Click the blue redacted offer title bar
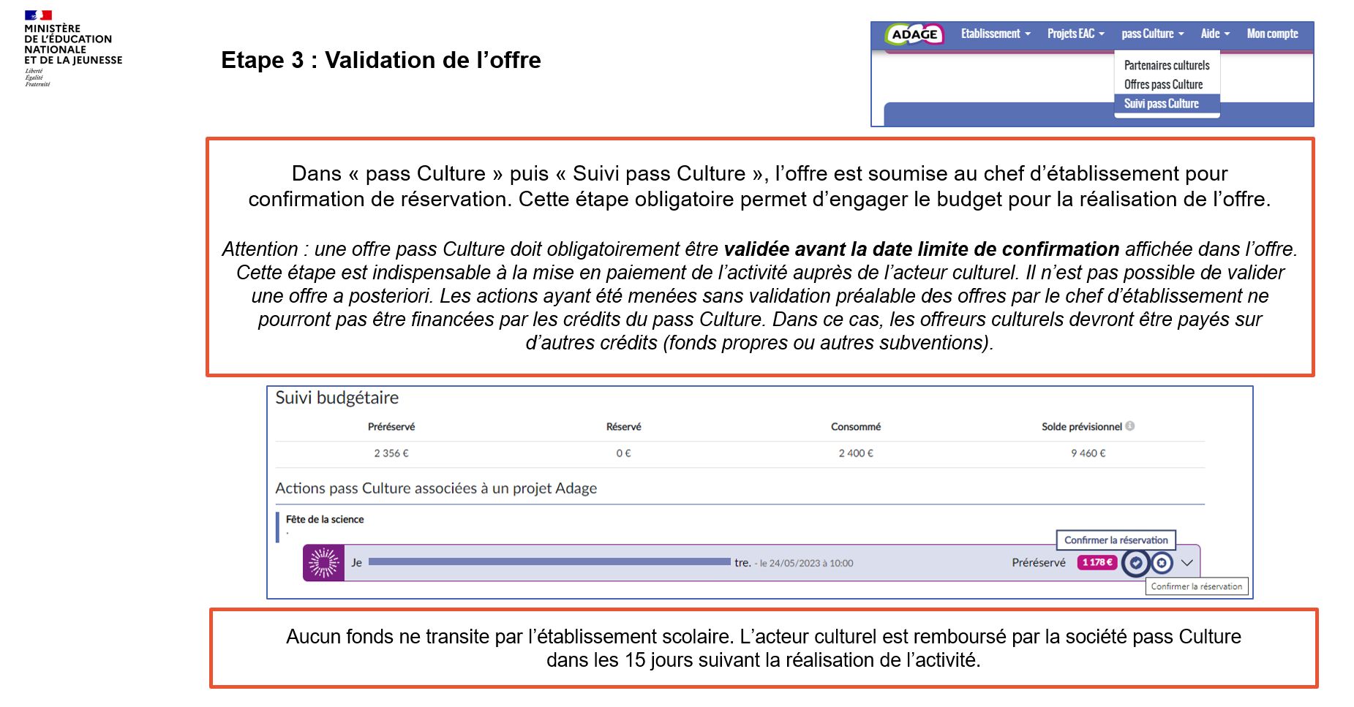This screenshot has height=707, width=1354. [549, 562]
